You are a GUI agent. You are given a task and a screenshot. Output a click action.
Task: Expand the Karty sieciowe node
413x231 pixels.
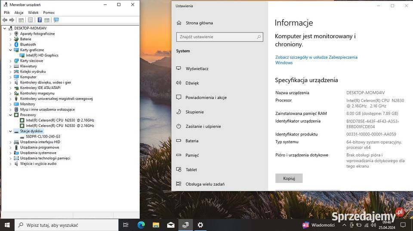[x=10, y=60]
